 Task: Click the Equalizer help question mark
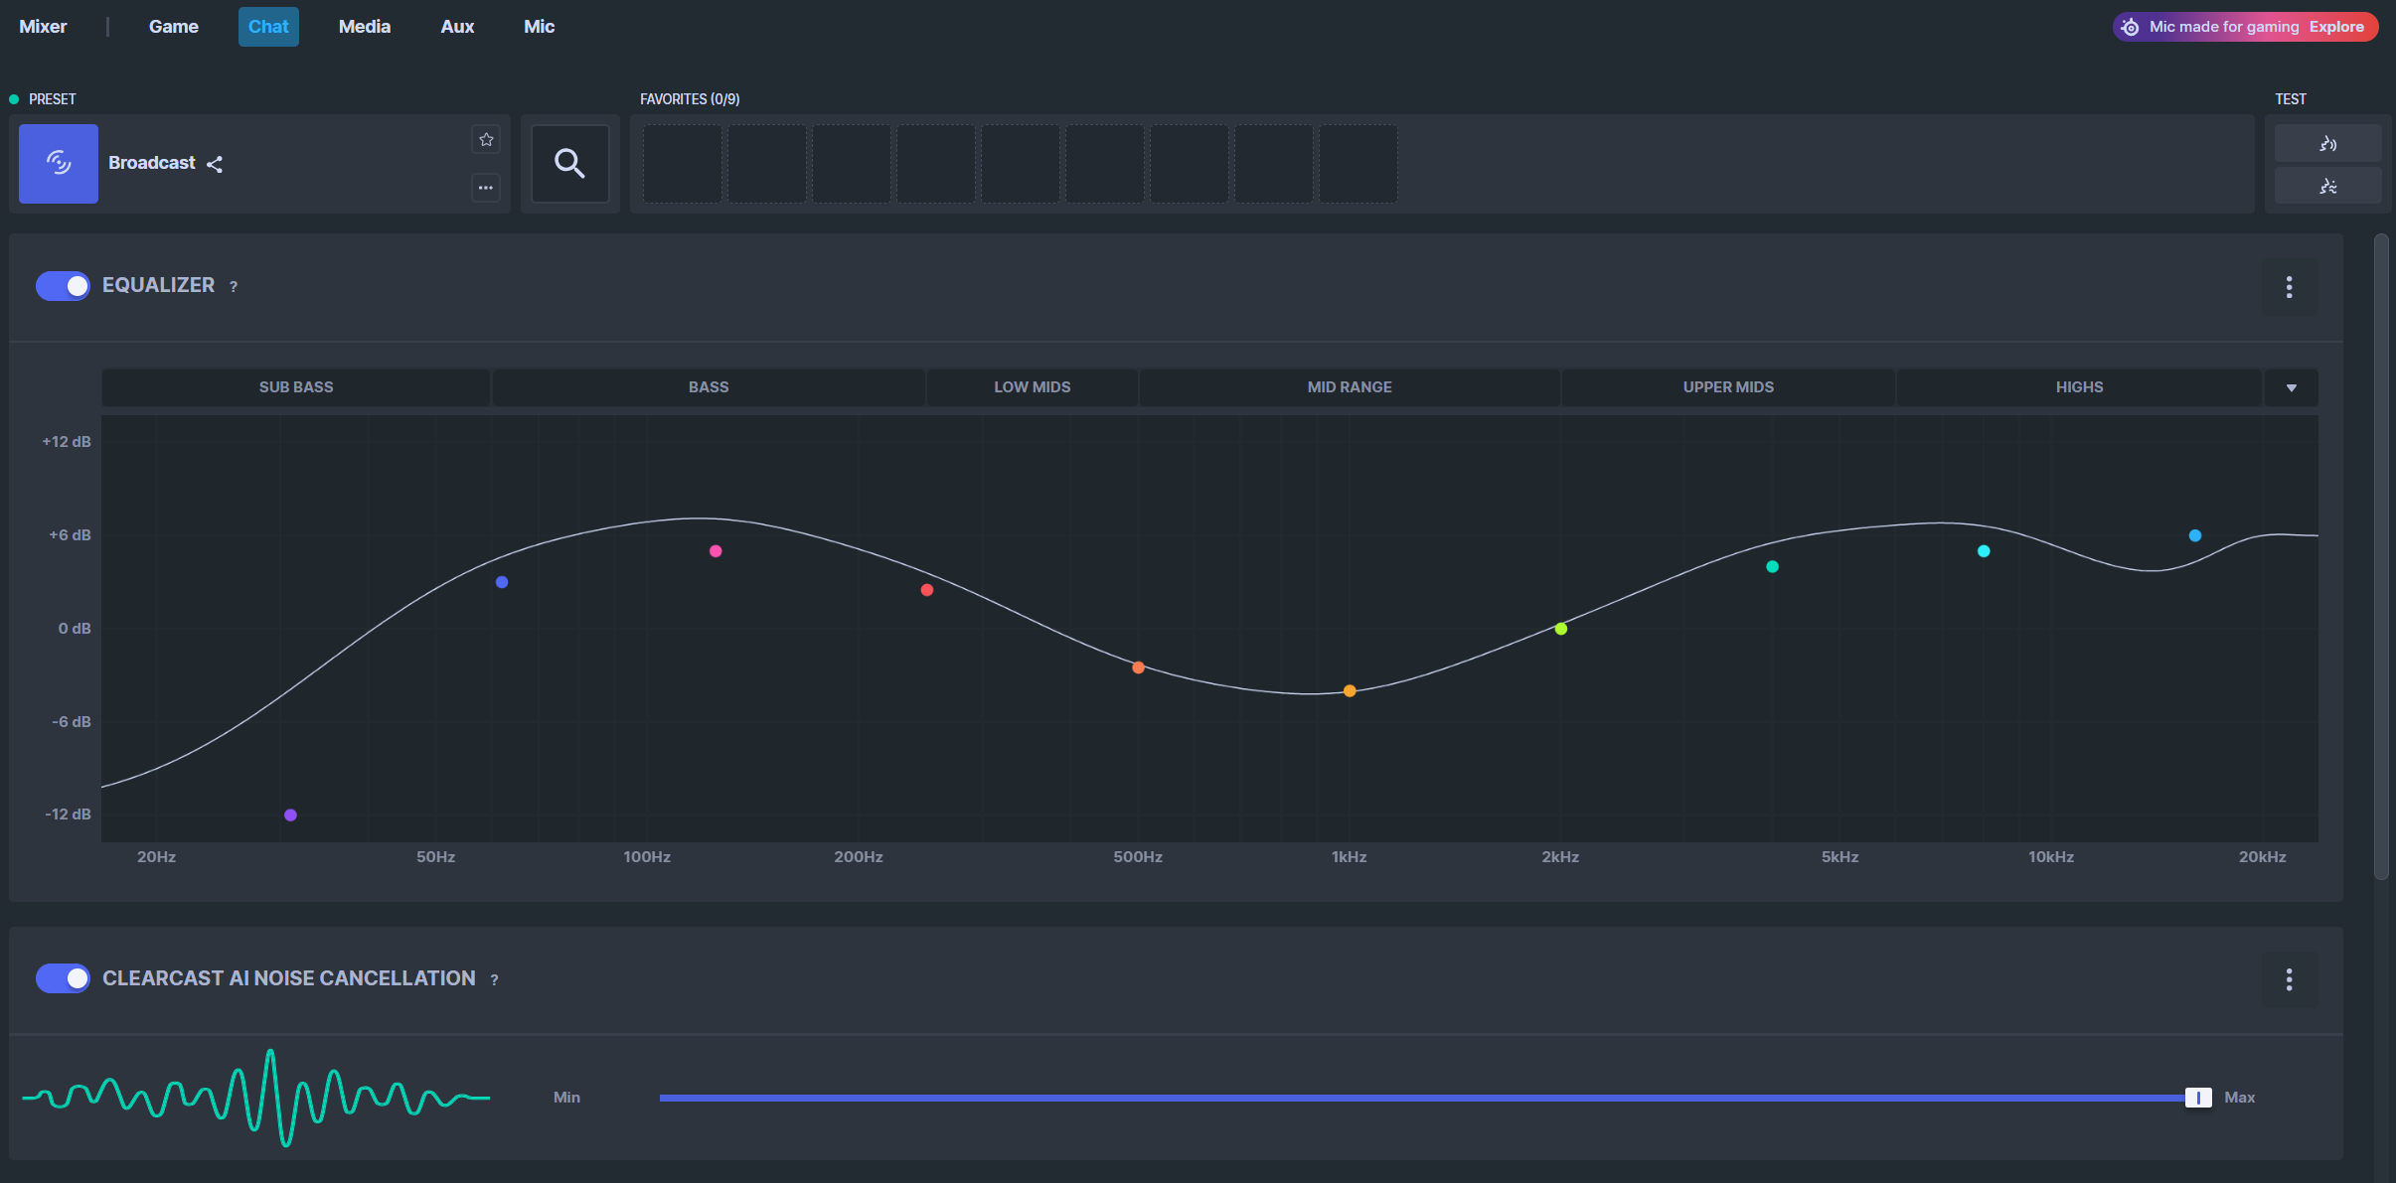point(234,287)
